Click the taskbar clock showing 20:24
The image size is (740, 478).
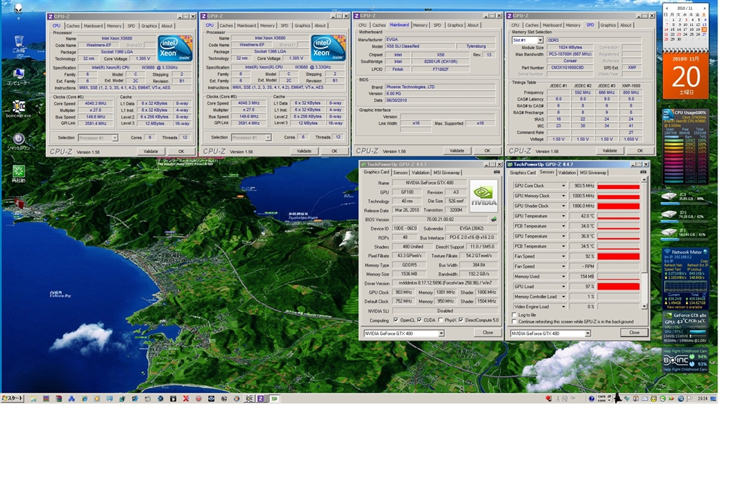pos(702,399)
